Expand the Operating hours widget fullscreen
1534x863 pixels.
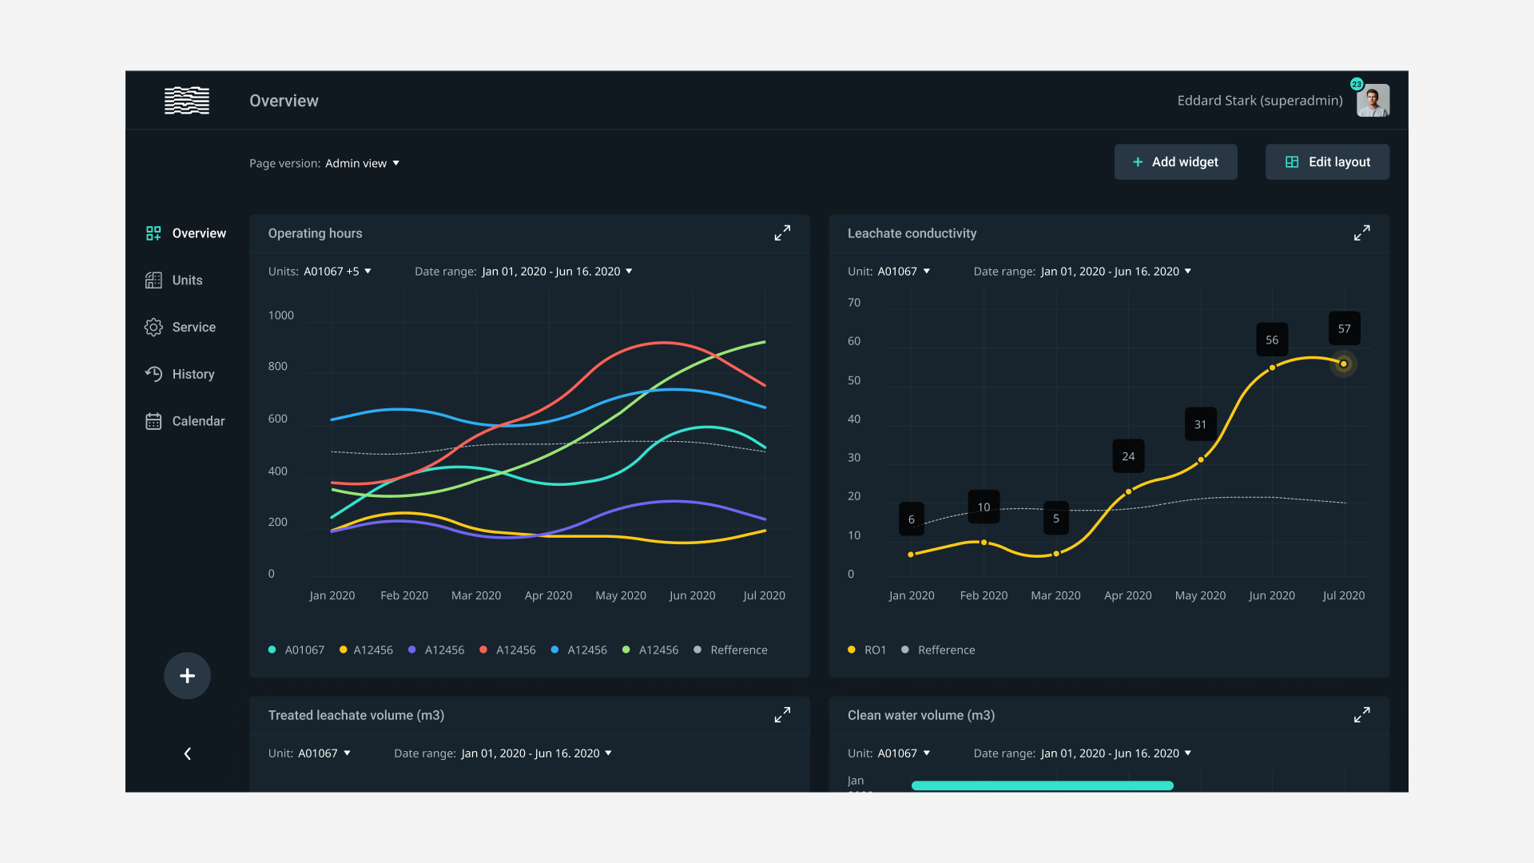point(782,233)
